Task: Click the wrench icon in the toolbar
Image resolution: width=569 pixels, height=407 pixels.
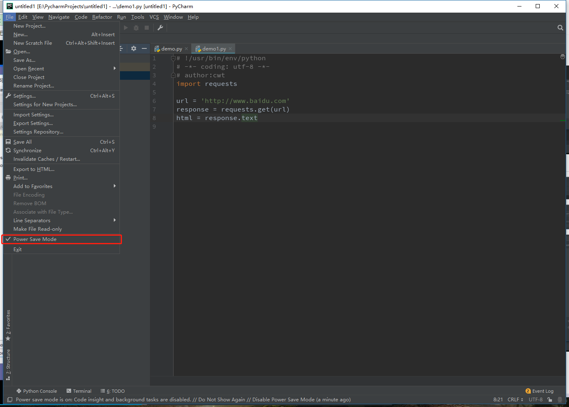Action: (x=160, y=28)
